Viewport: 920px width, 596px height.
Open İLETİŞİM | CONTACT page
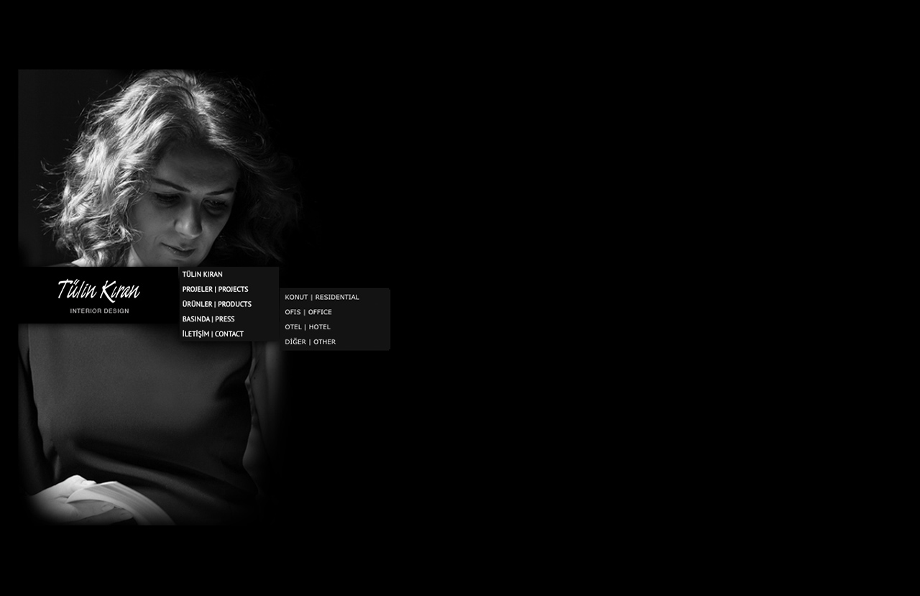coord(213,334)
